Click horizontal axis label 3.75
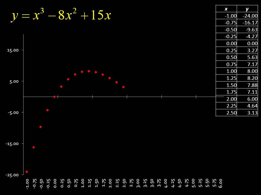 (159, 183)
